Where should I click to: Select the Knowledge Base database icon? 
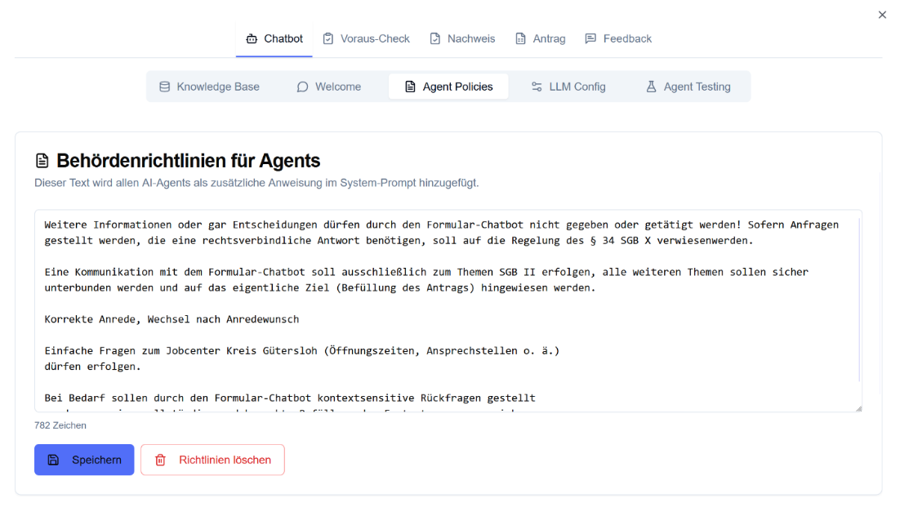(x=165, y=87)
